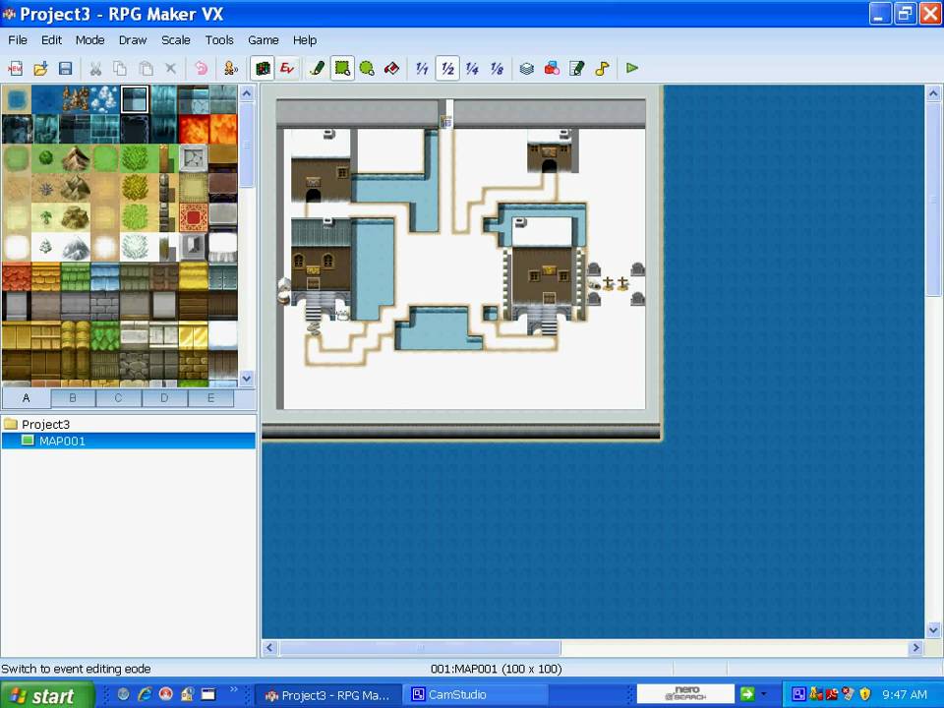Switch to tileset tab E
The width and height of the screenshot is (944, 708).
(210, 398)
